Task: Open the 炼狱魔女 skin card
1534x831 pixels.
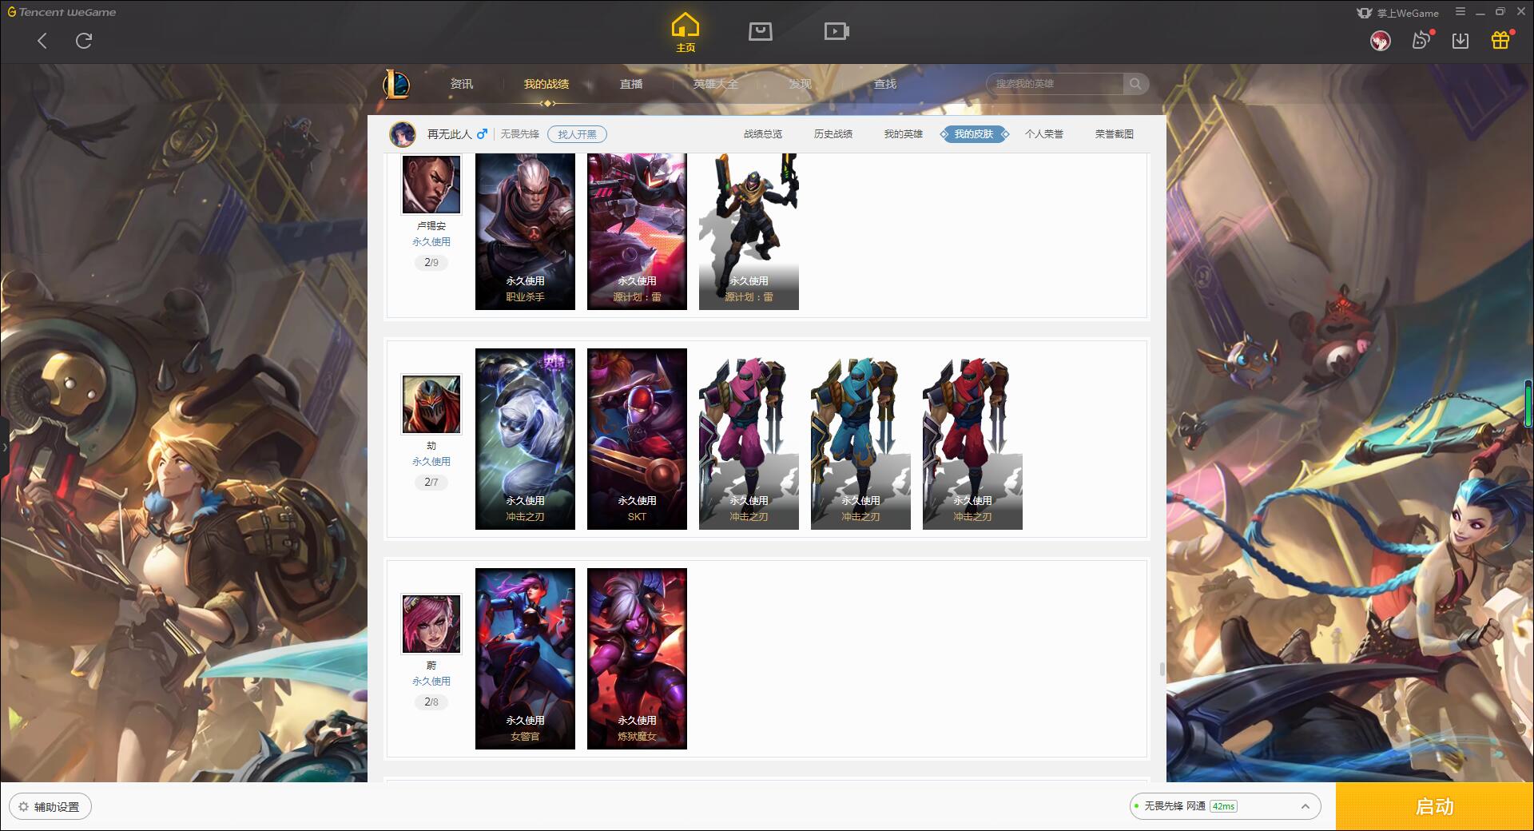Action: coord(637,658)
